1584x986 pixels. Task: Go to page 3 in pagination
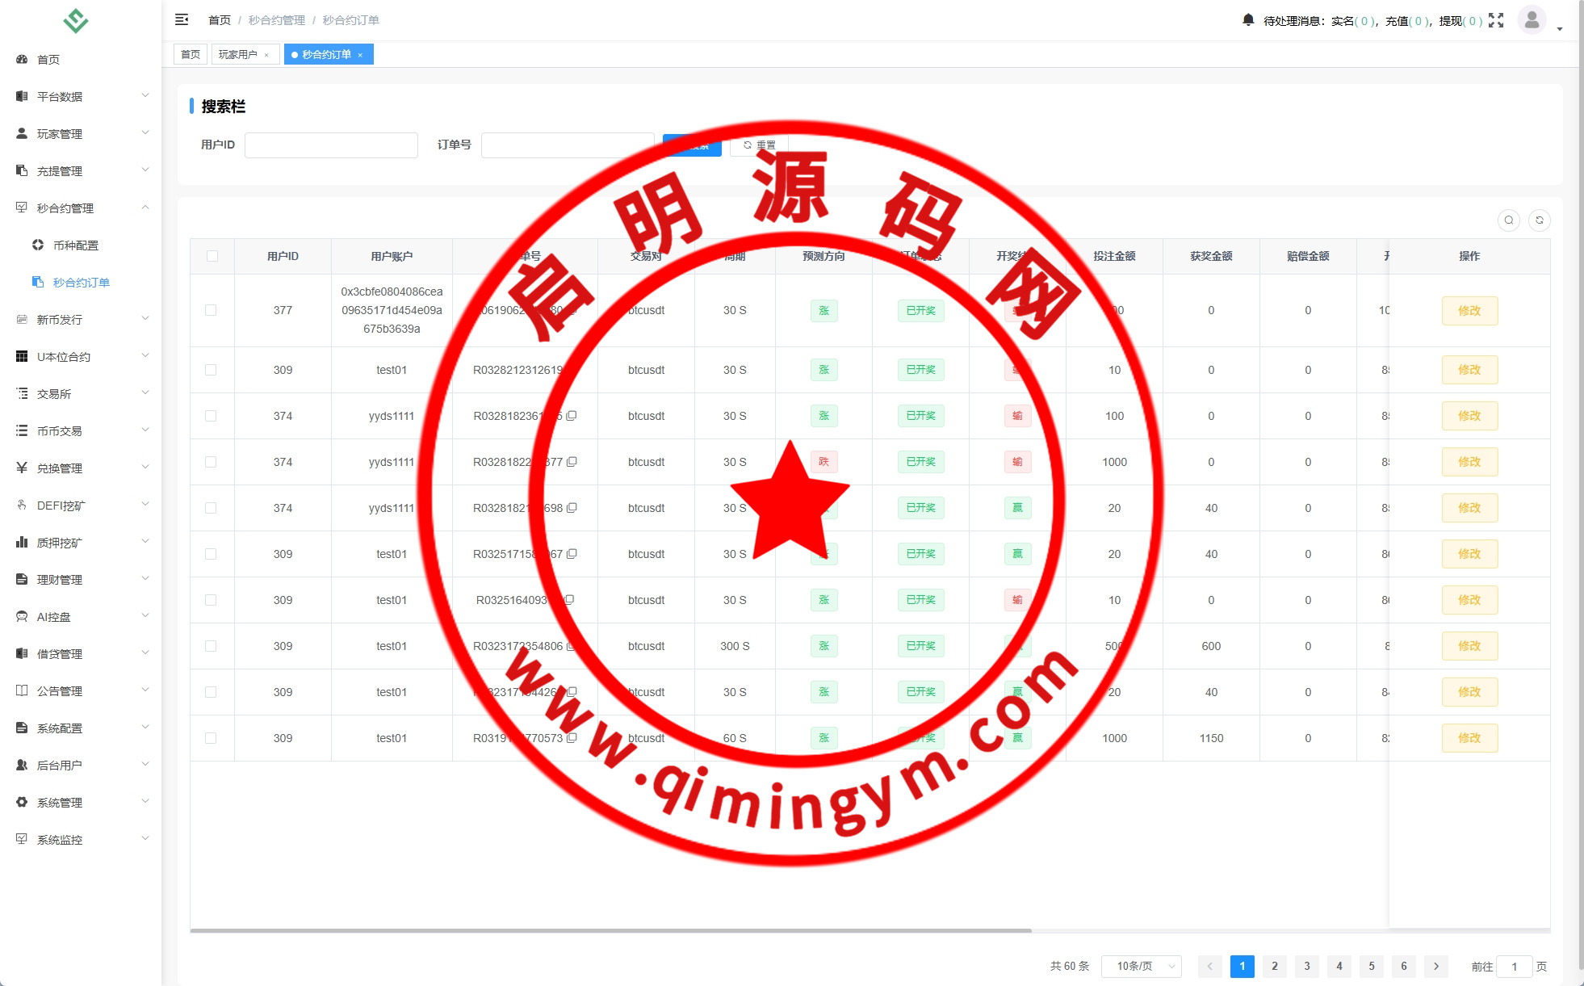click(x=1307, y=967)
